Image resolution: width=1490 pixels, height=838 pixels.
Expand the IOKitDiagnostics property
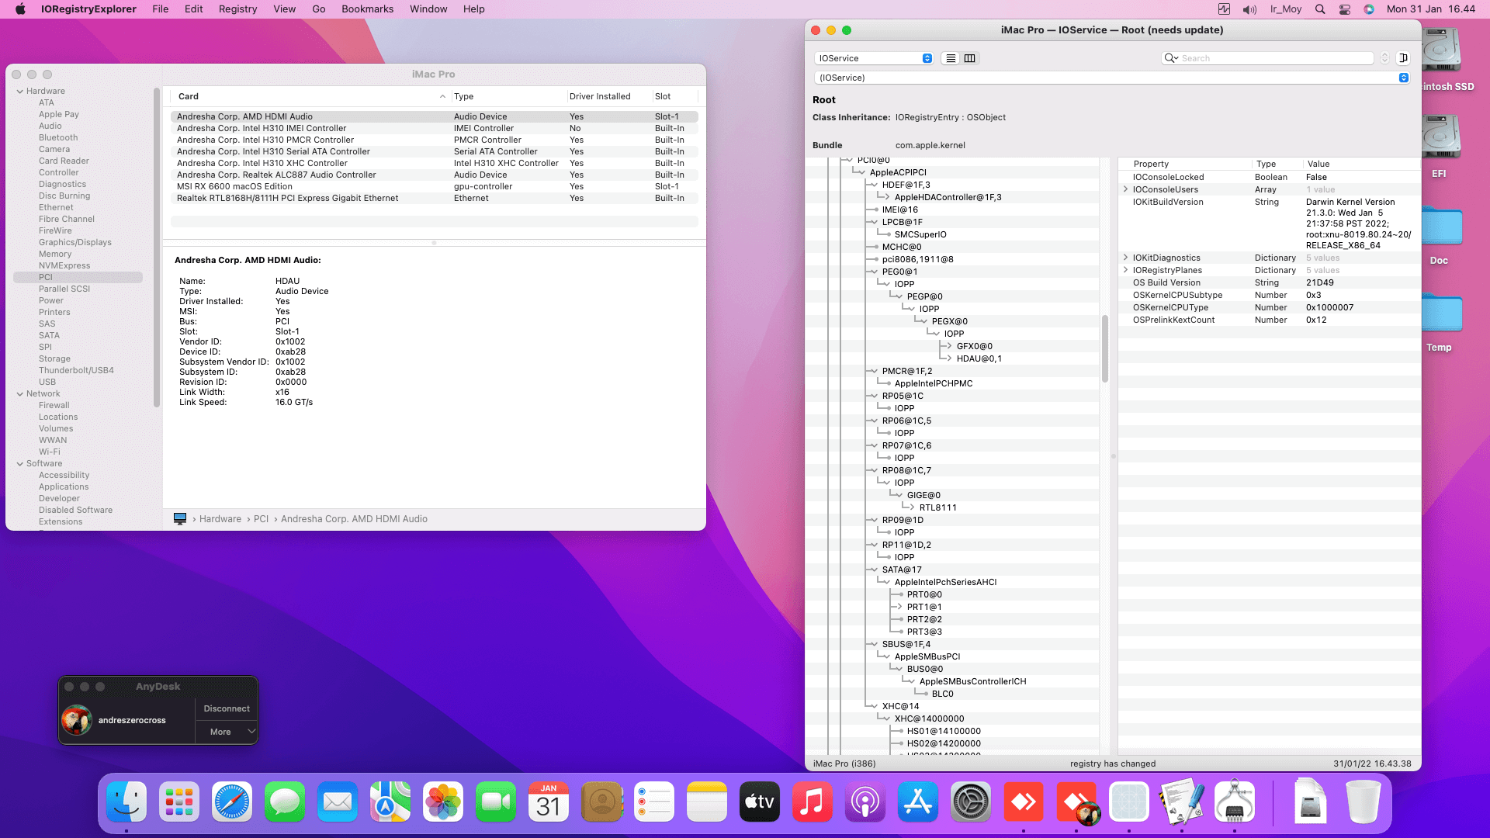point(1125,258)
